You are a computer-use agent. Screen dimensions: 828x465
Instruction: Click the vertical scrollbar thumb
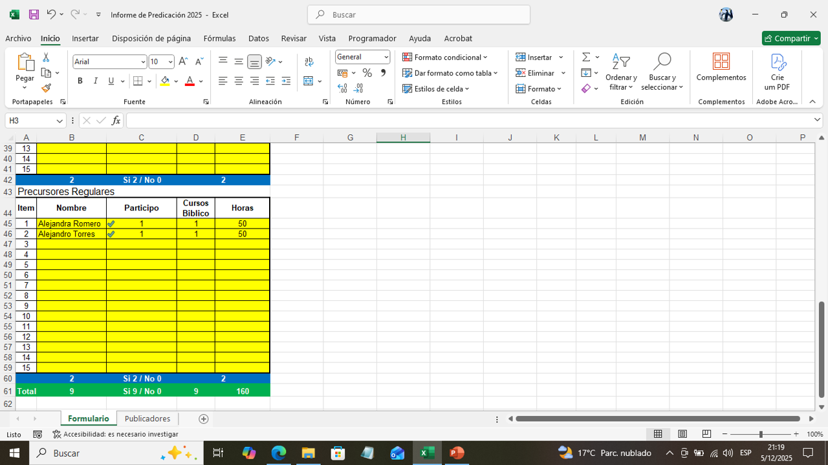822,349
